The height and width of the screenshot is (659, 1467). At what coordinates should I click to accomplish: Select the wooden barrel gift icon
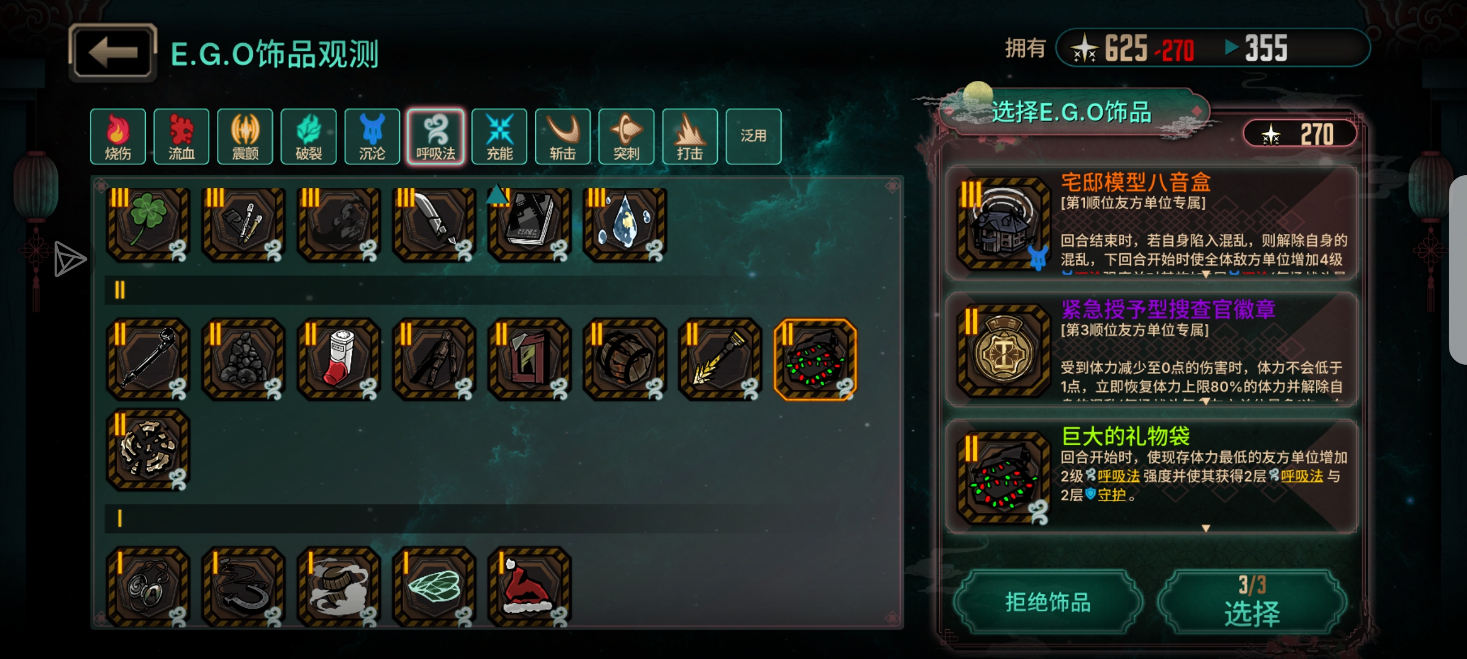tap(625, 359)
